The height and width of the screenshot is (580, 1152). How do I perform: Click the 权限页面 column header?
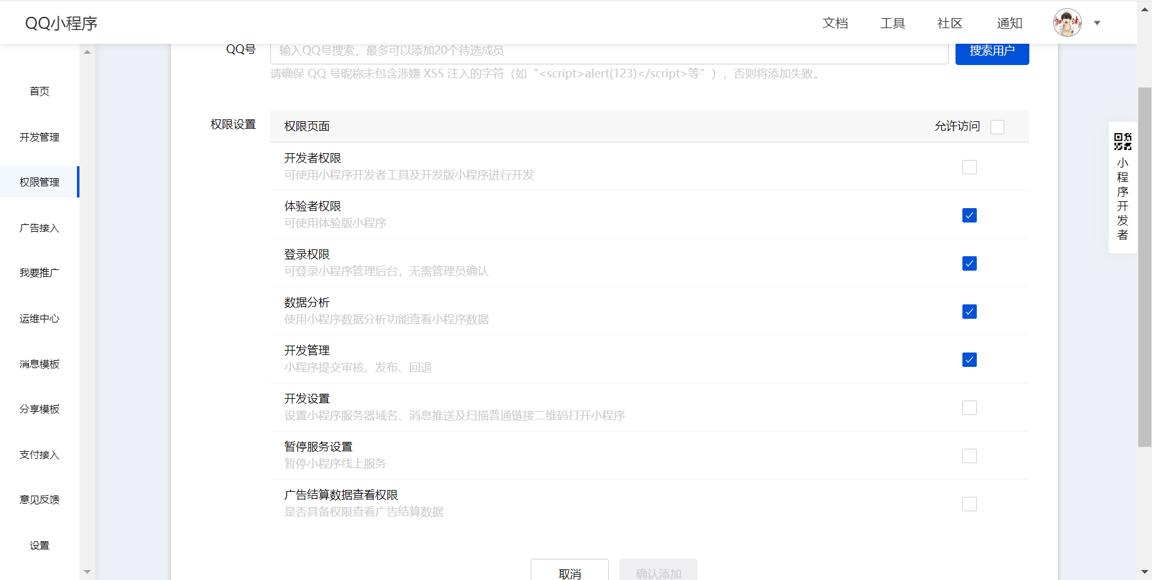pyautogui.click(x=307, y=126)
